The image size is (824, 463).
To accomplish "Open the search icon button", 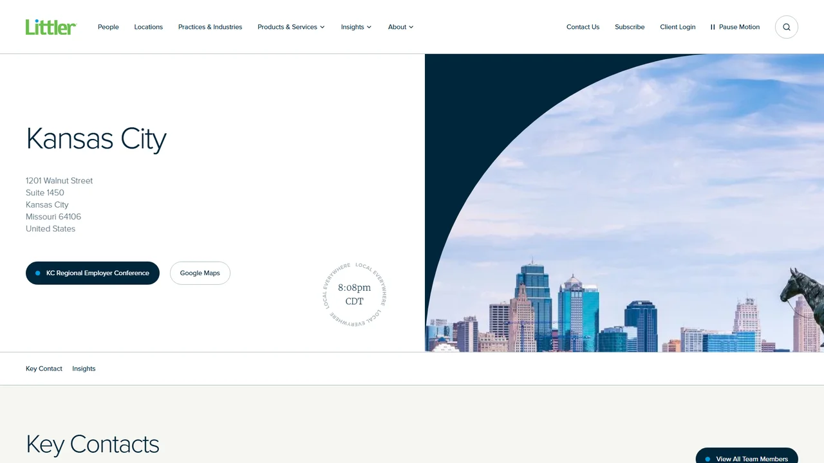I will coord(787,27).
